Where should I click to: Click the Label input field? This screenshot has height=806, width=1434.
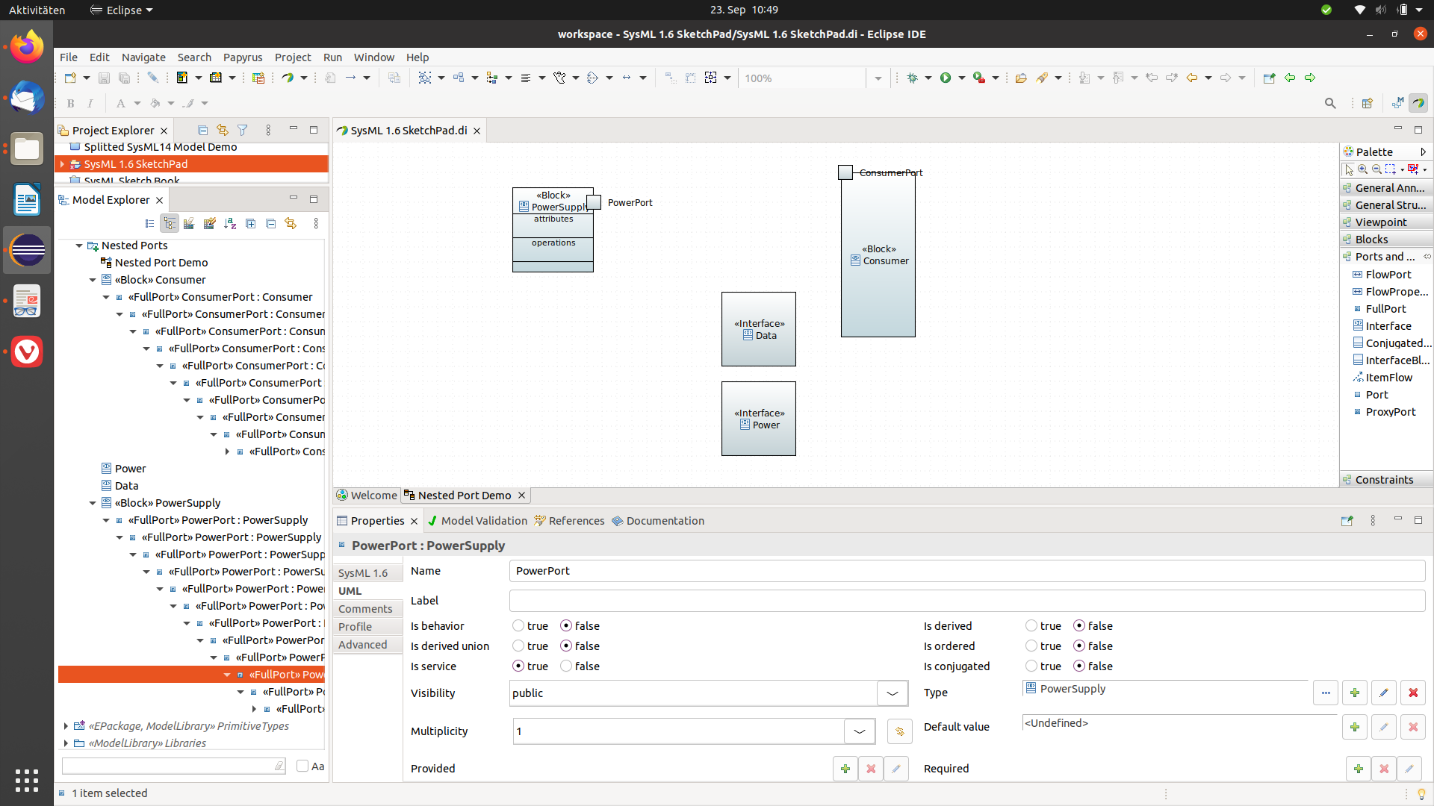(966, 601)
